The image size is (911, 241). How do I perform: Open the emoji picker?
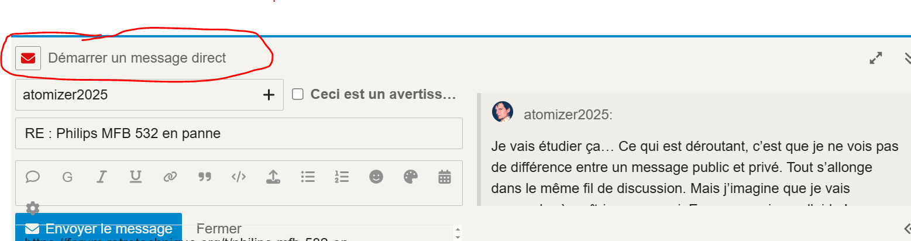coord(376,177)
